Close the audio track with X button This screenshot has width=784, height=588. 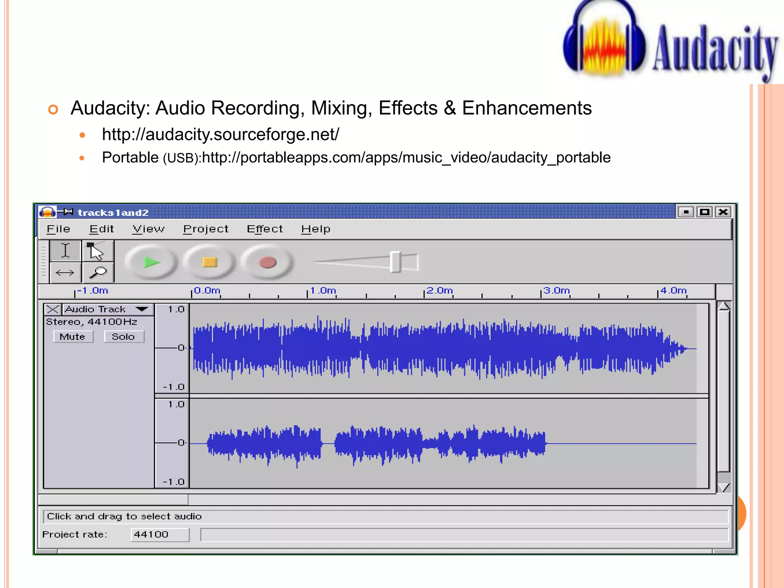point(53,309)
